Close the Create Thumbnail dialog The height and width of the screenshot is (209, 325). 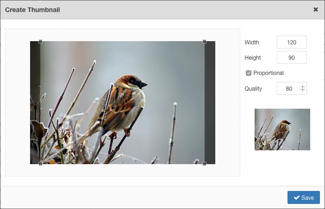coord(315,10)
